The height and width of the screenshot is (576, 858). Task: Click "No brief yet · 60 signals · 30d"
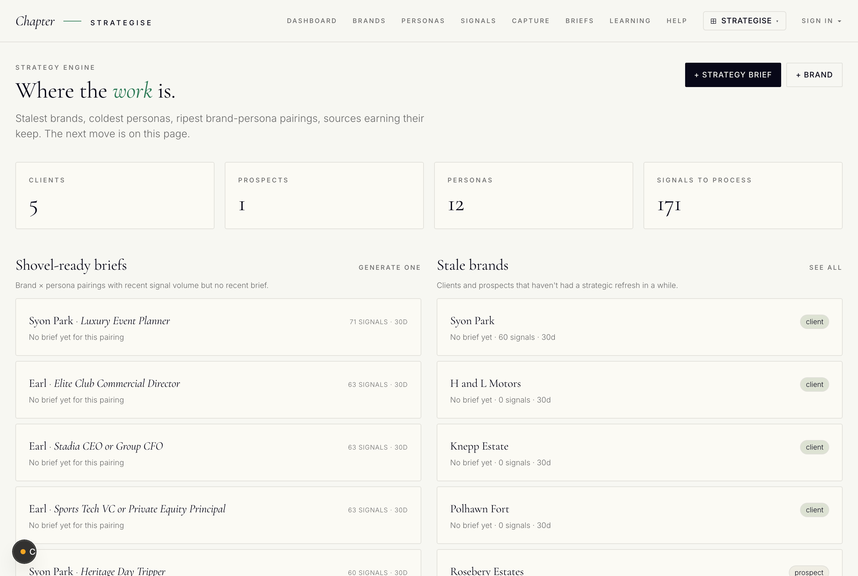point(502,337)
